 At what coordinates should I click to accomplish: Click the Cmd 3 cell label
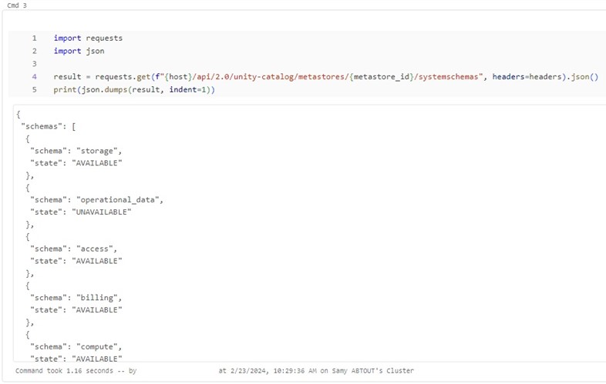[x=17, y=5]
